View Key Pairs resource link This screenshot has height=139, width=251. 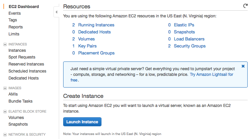point(87,46)
